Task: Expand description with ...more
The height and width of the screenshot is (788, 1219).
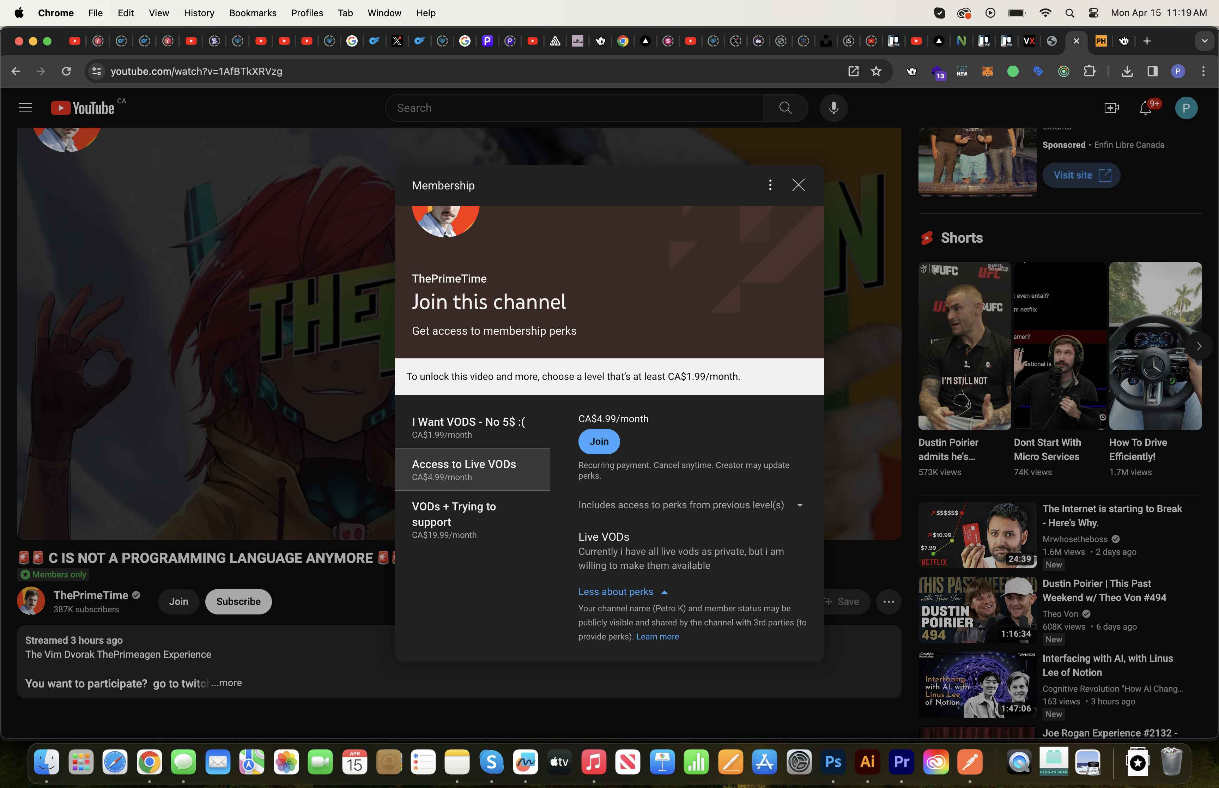Action: [x=226, y=683]
